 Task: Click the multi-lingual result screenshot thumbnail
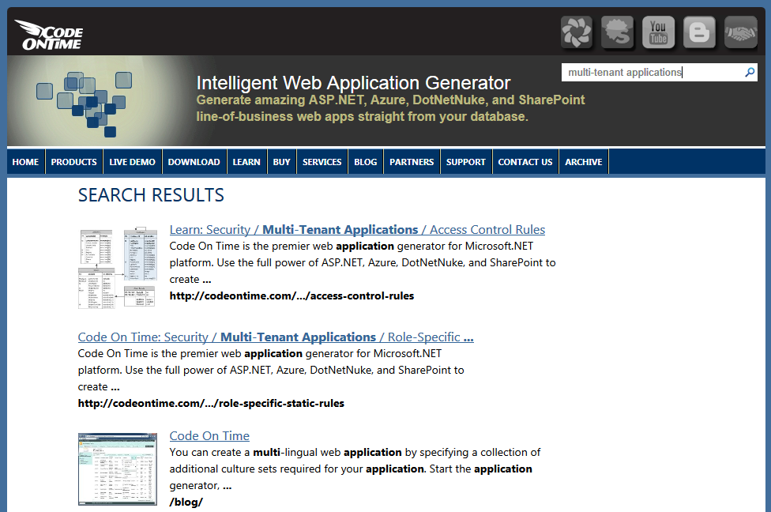click(118, 469)
